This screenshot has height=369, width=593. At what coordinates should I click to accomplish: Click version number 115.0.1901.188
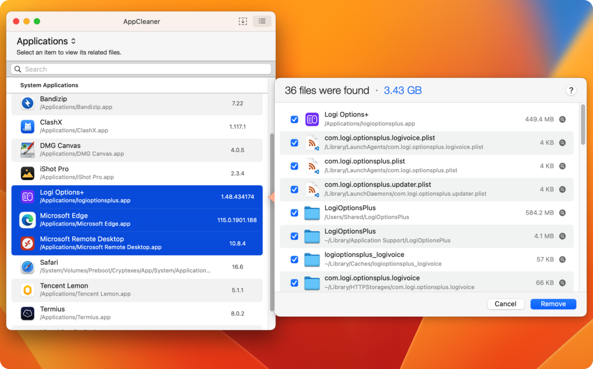237,220
